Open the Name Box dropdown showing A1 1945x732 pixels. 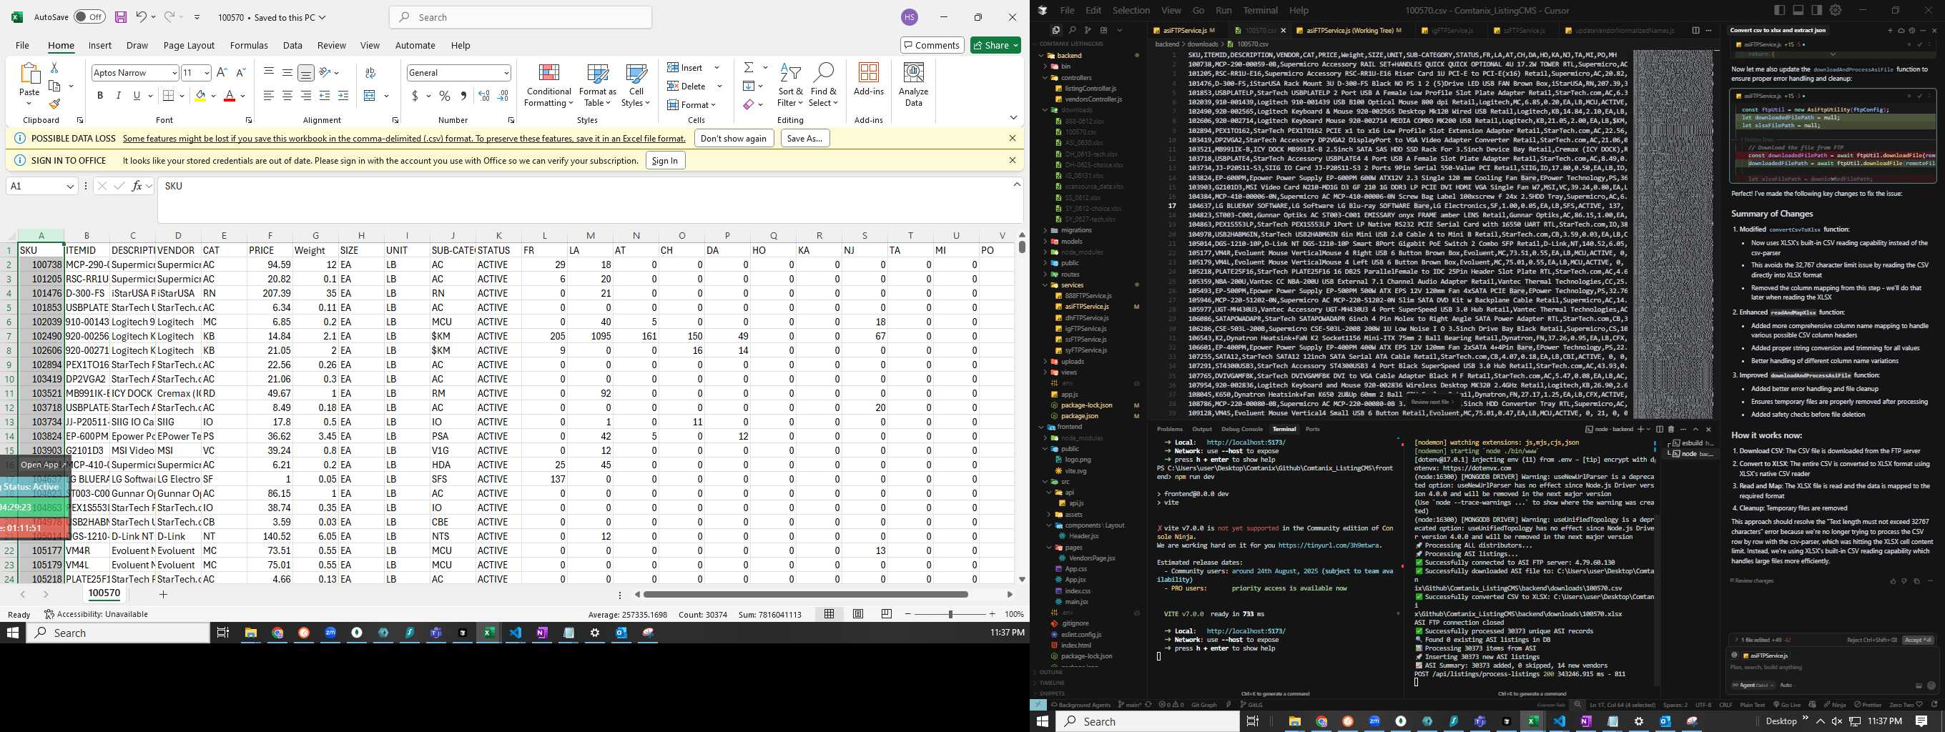[70, 187]
